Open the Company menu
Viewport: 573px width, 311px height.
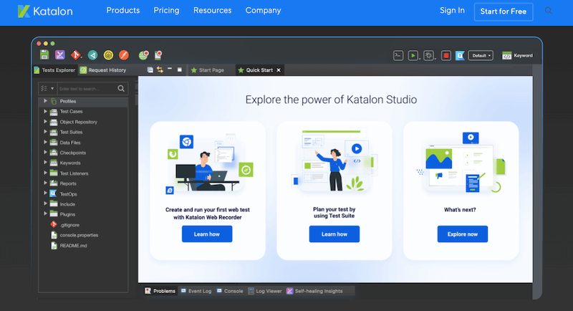tap(263, 11)
